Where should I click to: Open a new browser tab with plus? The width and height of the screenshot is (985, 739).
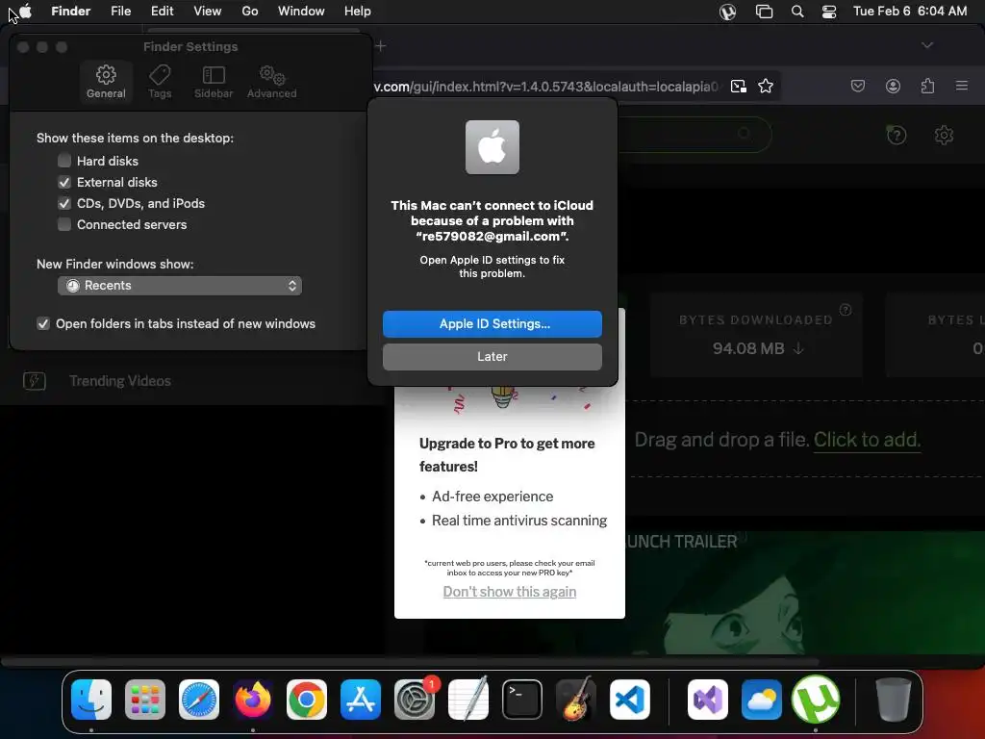(381, 45)
